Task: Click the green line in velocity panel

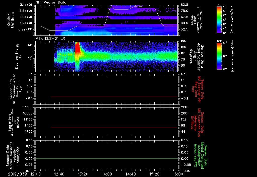Action: click(x=107, y=158)
